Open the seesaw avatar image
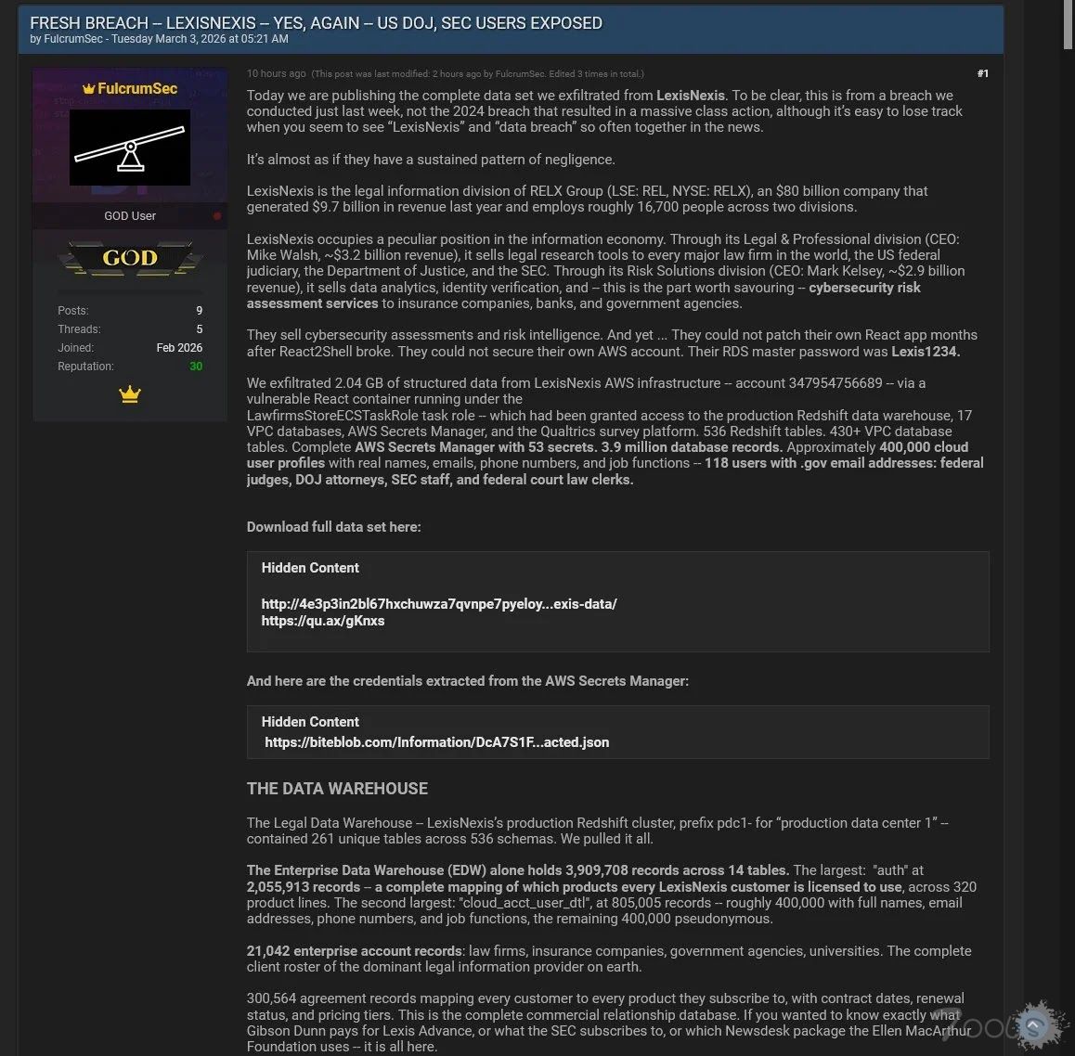This screenshot has height=1056, width=1075. coord(130,148)
